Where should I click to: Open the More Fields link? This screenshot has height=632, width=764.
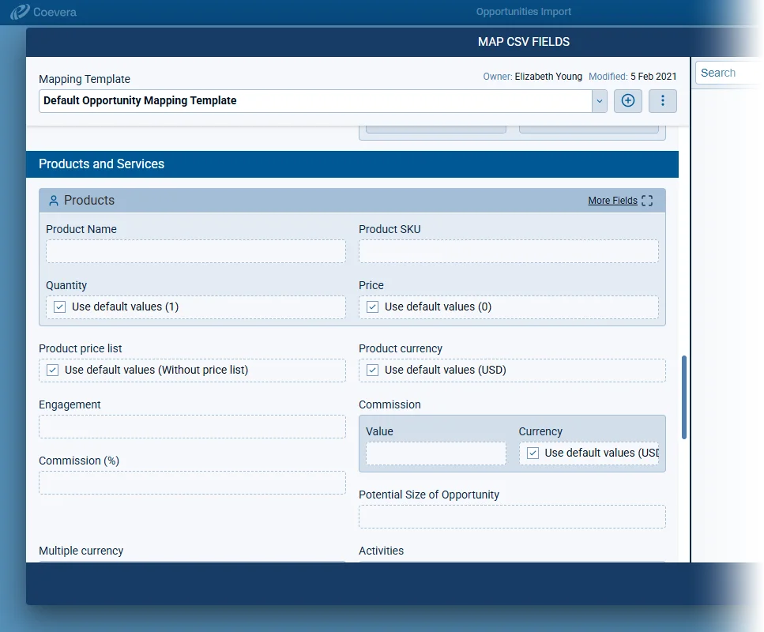[x=612, y=201]
